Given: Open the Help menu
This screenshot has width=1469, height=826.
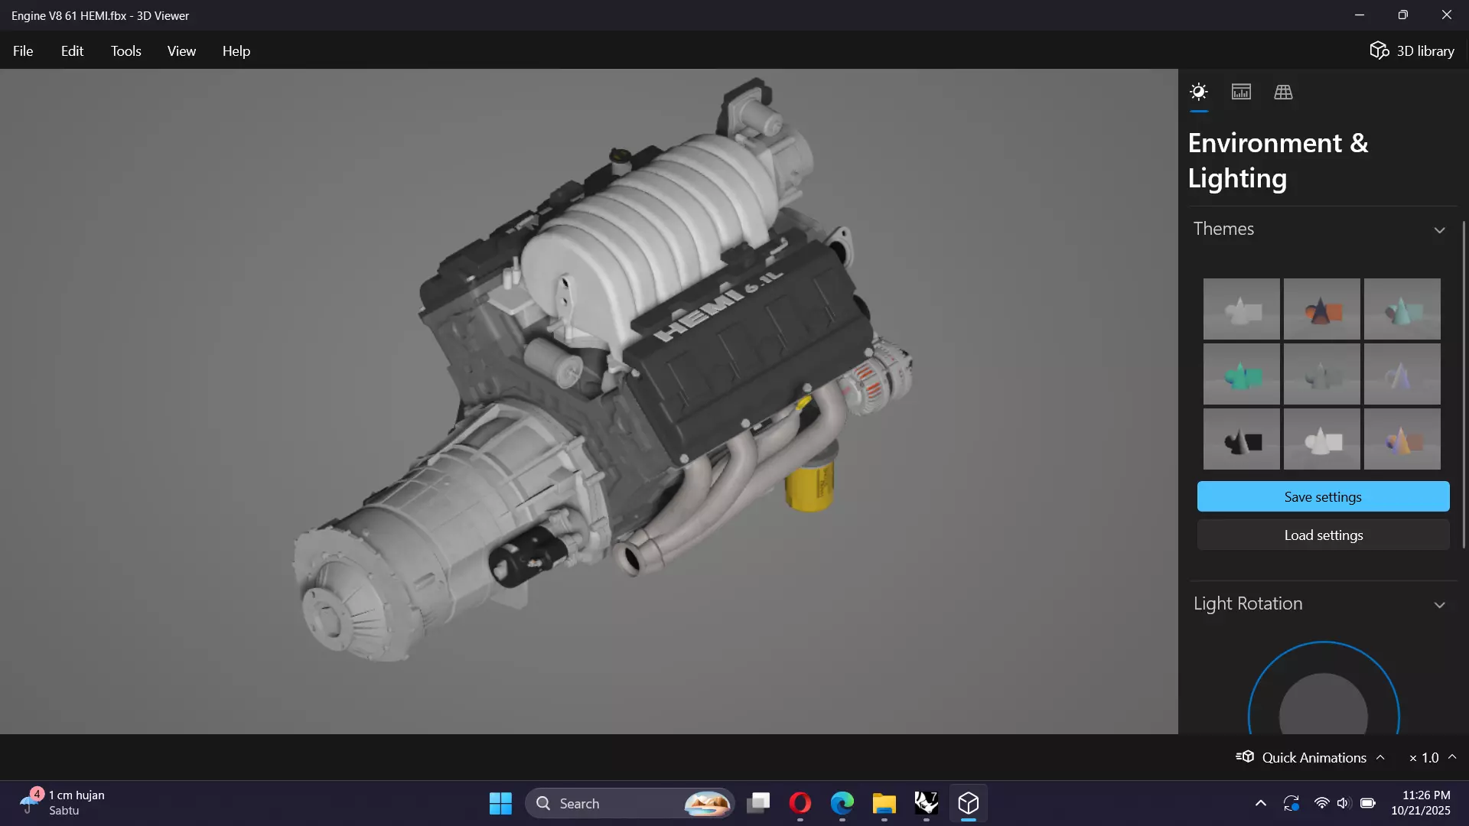Looking at the screenshot, I should pos(236,50).
